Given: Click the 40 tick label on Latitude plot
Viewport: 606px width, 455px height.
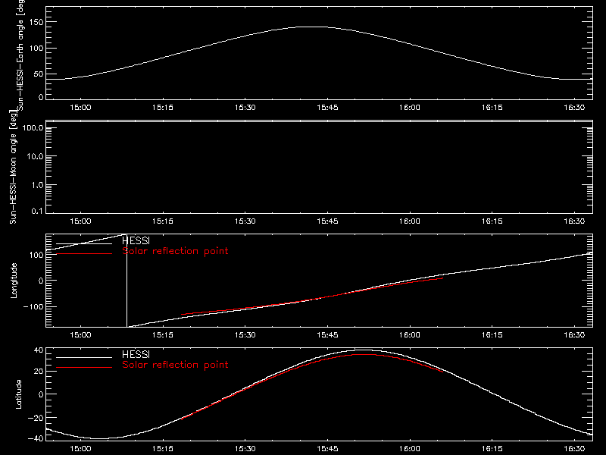Looking at the screenshot, I should pos(39,350).
